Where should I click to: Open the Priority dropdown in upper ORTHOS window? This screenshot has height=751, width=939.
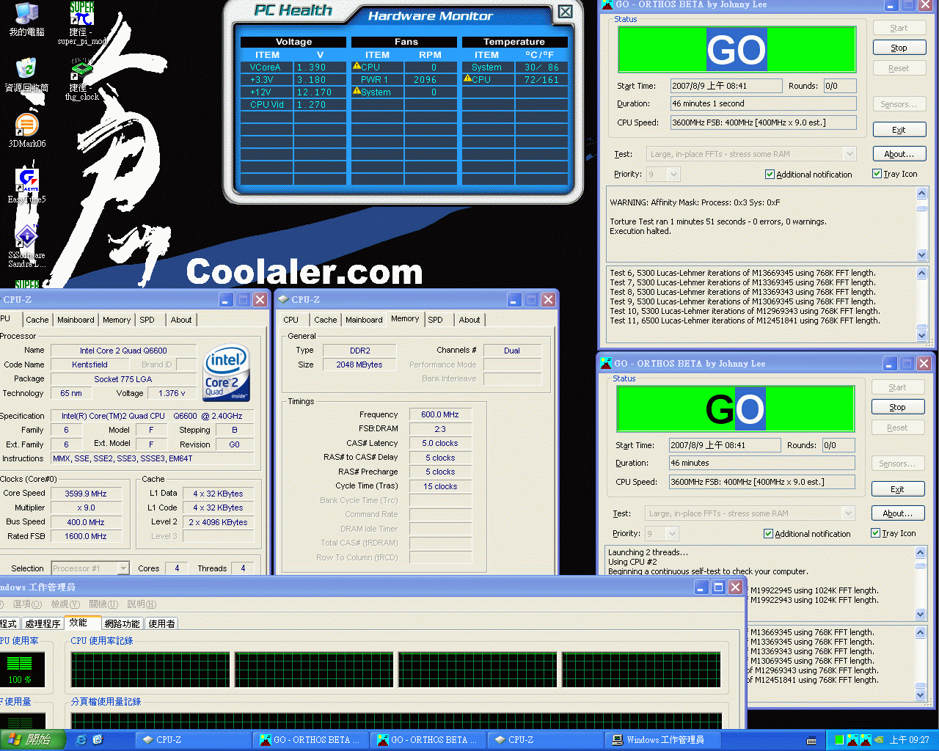pyautogui.click(x=674, y=174)
